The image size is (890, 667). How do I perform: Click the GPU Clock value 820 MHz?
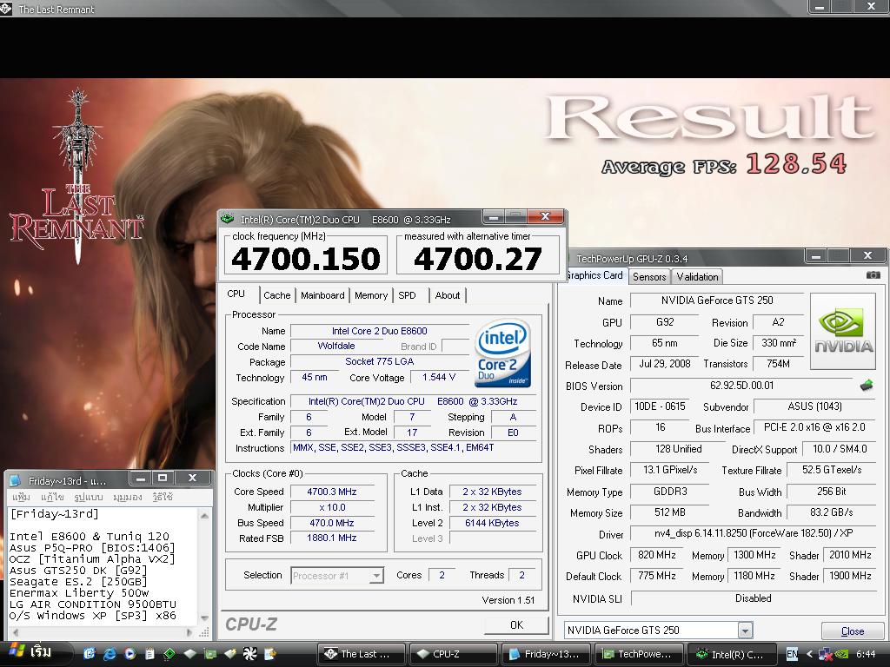[x=657, y=555]
